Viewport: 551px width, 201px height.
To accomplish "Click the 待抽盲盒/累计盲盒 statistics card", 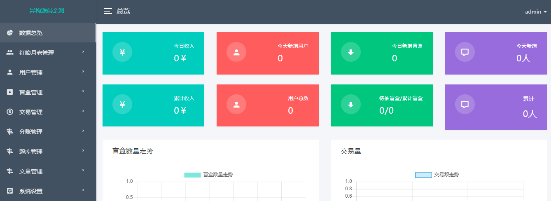I will pos(382,105).
